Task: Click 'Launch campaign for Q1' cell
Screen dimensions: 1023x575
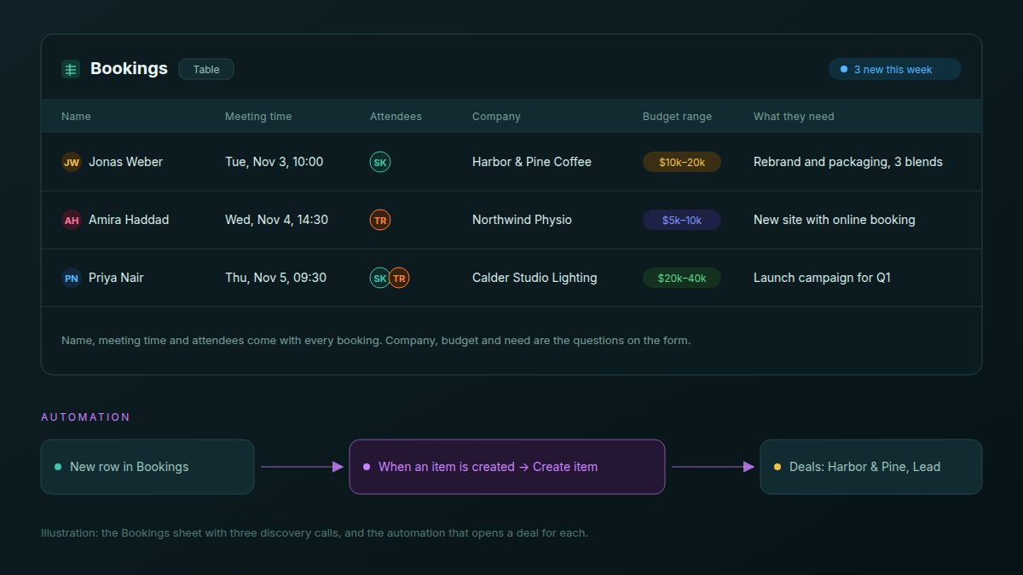Action: (822, 278)
